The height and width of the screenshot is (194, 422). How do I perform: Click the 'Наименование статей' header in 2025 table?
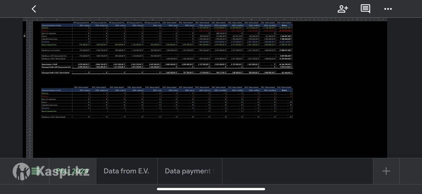[56, 90]
